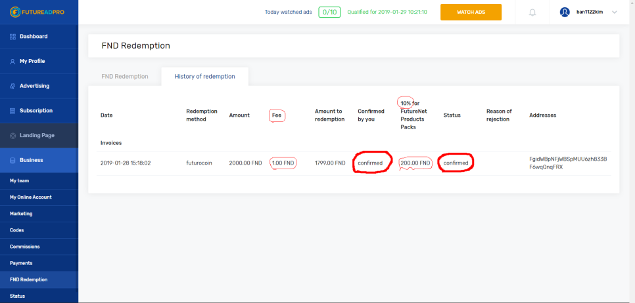Click the Amount column header

point(239,115)
